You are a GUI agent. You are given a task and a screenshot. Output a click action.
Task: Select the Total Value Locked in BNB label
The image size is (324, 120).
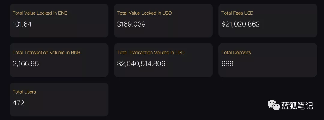(x=40, y=13)
